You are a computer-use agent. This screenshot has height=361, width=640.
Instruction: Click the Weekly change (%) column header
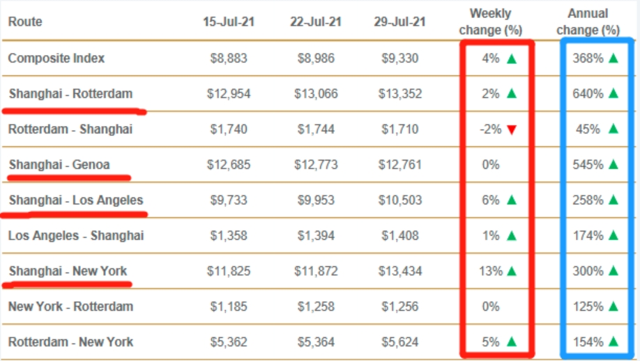pos(490,22)
